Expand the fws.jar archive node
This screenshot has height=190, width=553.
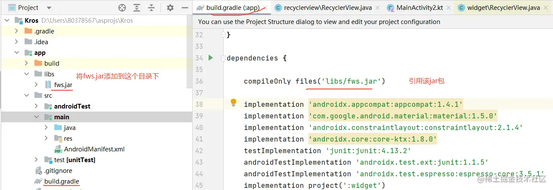point(36,85)
